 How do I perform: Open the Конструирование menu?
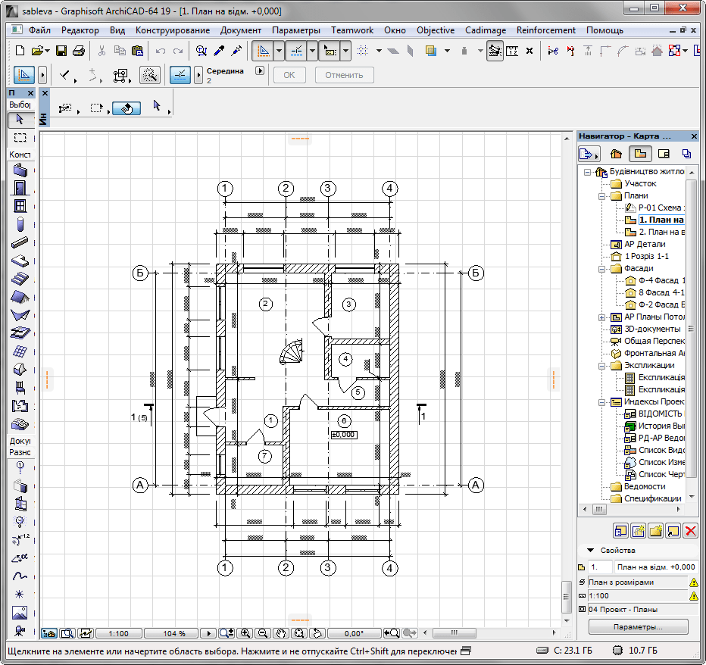173,30
